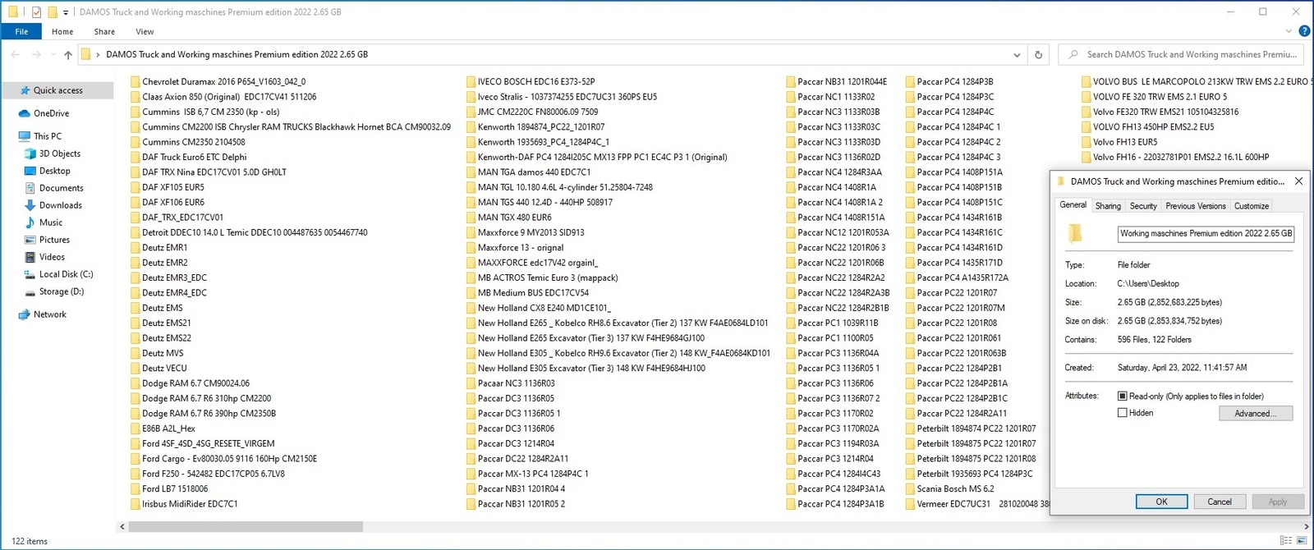The height and width of the screenshot is (550, 1314).
Task: Select Chevrolet Duramax 2016 folder icon
Action: (135, 82)
